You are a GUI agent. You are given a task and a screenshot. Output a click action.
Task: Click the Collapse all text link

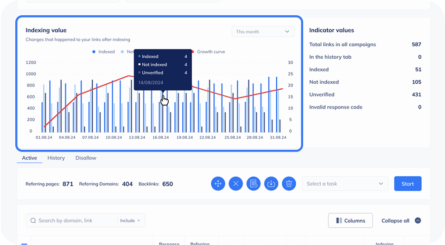tap(395, 220)
